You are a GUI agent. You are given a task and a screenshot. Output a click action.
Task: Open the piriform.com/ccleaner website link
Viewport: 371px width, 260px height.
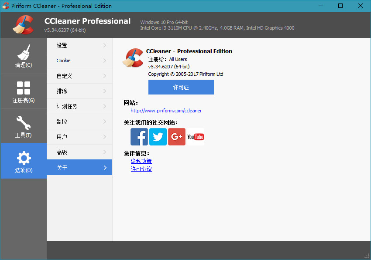166,111
